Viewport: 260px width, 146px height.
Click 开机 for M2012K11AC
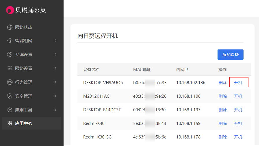238,96
